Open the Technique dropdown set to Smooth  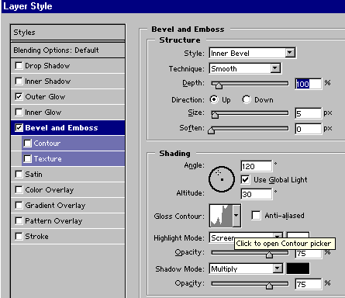point(245,68)
